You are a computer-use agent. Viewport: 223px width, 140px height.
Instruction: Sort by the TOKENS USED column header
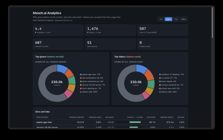[x=95, y=117]
